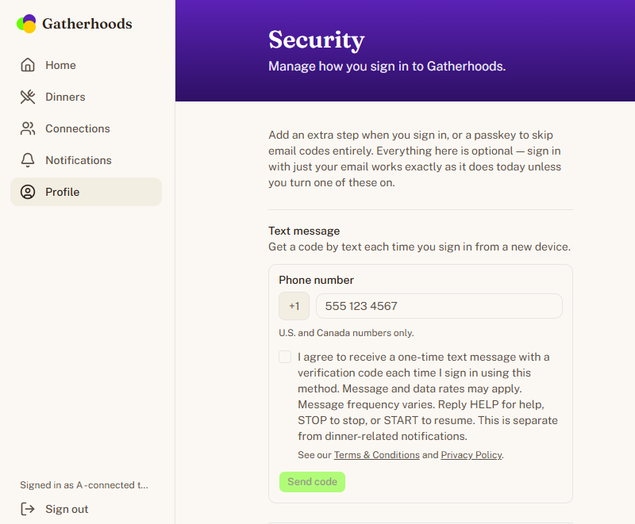Click into the phone number field

pos(439,306)
